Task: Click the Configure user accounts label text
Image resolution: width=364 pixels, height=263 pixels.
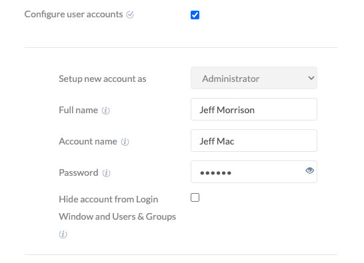Action: [73, 15]
